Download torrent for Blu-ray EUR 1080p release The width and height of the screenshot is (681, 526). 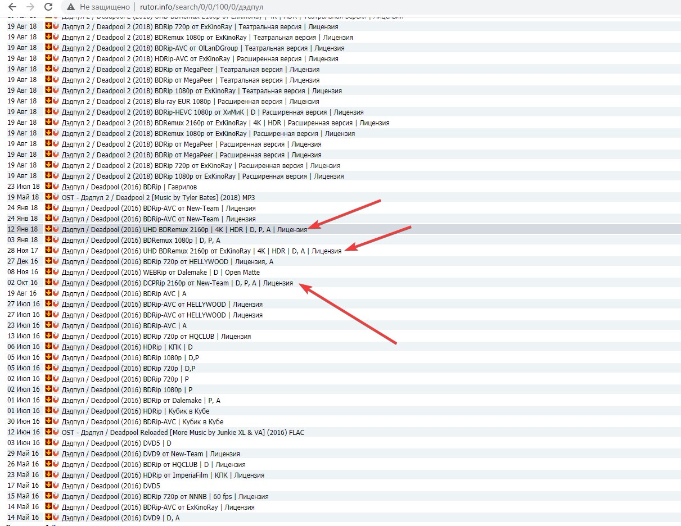tap(48, 101)
